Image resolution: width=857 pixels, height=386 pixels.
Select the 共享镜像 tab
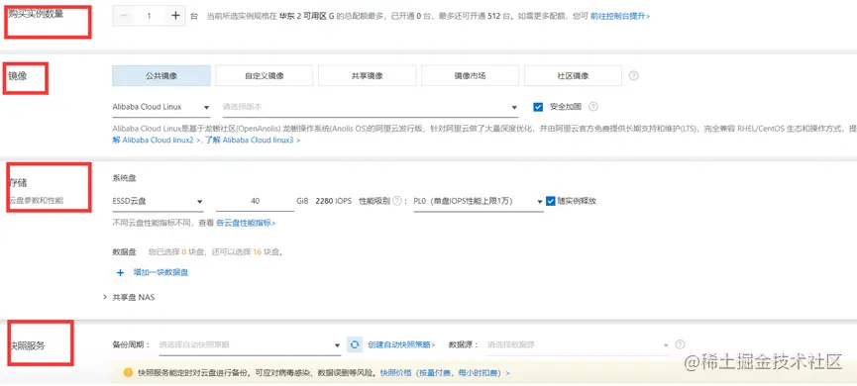[367, 76]
